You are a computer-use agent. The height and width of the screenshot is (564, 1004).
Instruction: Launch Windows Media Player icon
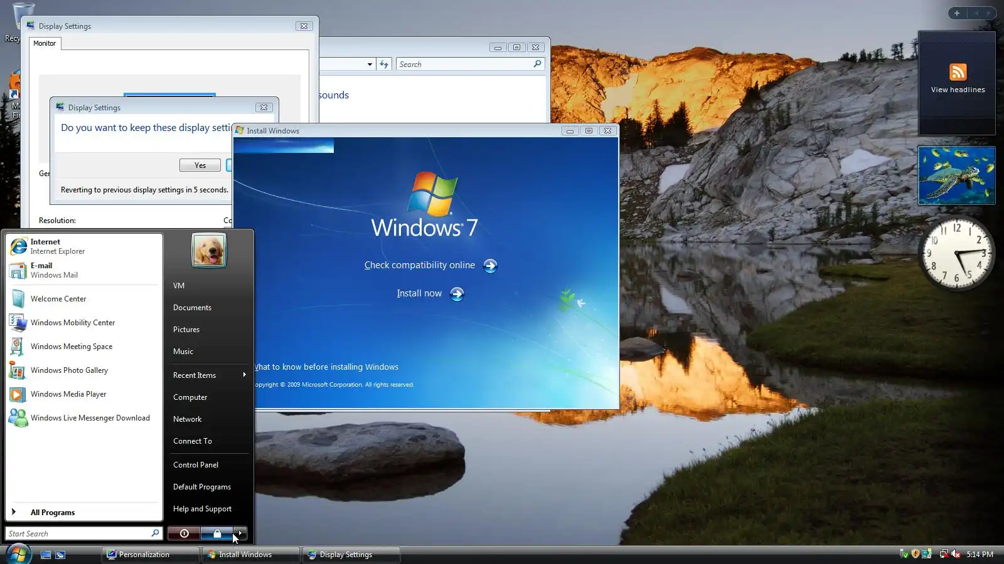coord(18,394)
